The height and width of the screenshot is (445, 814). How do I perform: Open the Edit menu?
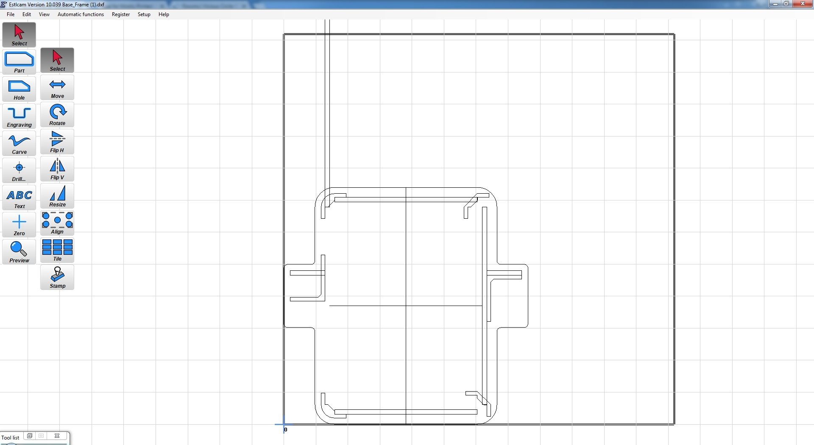27,14
